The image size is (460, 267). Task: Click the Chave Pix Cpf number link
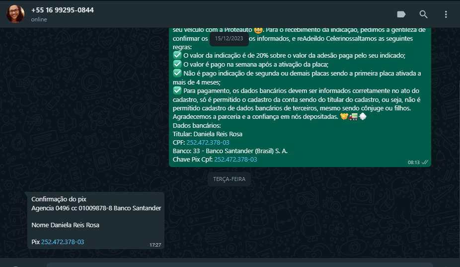pyautogui.click(x=235, y=160)
